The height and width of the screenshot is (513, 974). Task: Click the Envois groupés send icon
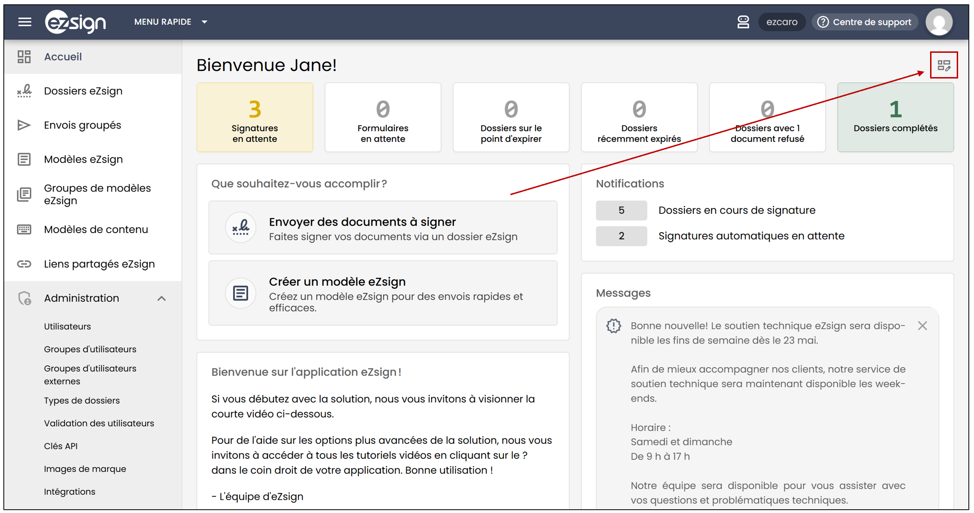(x=24, y=125)
